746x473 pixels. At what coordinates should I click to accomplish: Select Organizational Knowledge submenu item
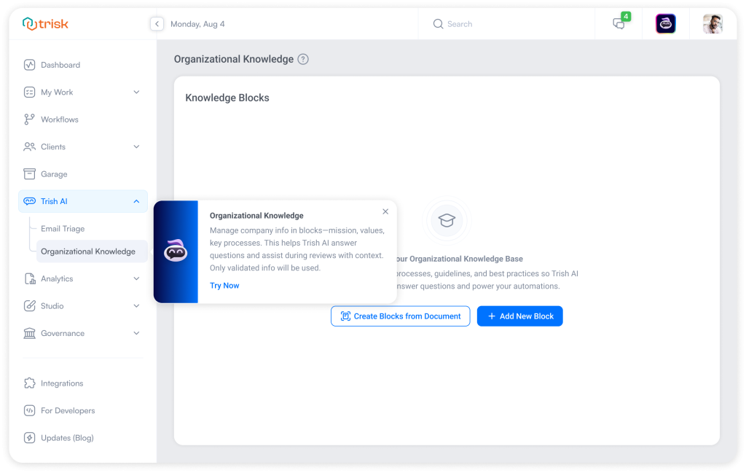pyautogui.click(x=92, y=251)
